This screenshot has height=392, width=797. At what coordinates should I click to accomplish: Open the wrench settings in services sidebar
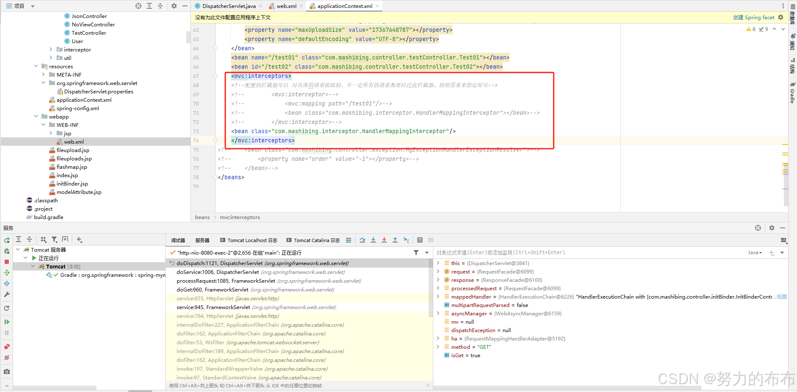tap(7, 294)
